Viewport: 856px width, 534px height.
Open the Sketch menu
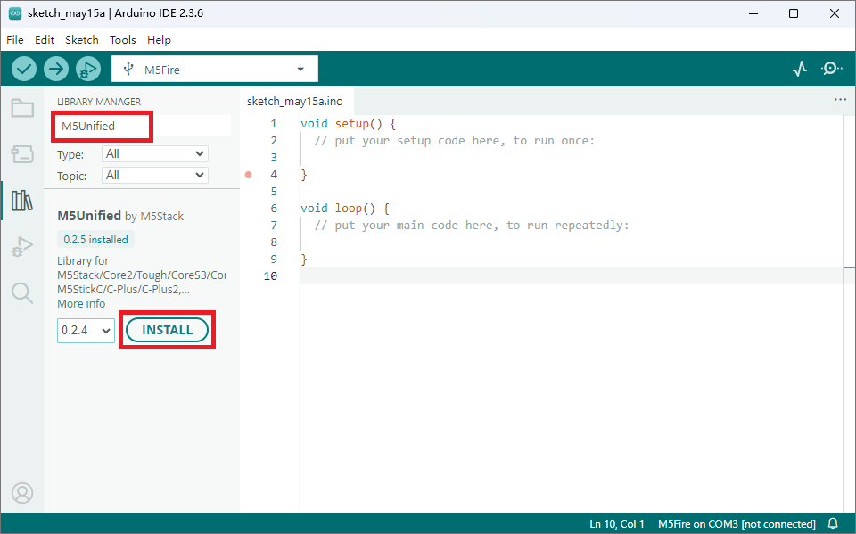82,40
